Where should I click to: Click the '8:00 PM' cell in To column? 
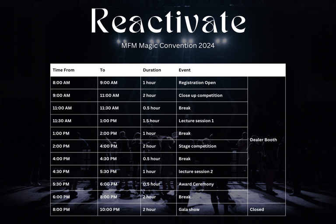[x=119, y=197]
